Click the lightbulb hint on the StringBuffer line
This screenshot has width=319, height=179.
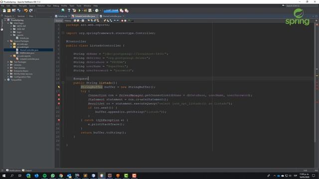(59, 87)
